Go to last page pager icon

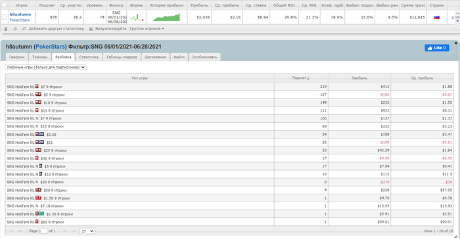click(x=74, y=231)
